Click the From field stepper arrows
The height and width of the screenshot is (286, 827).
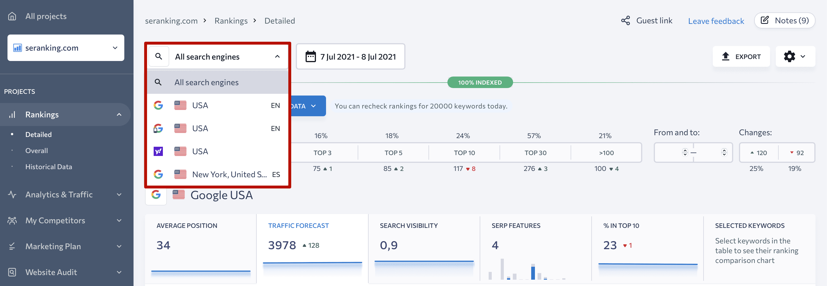(x=685, y=152)
